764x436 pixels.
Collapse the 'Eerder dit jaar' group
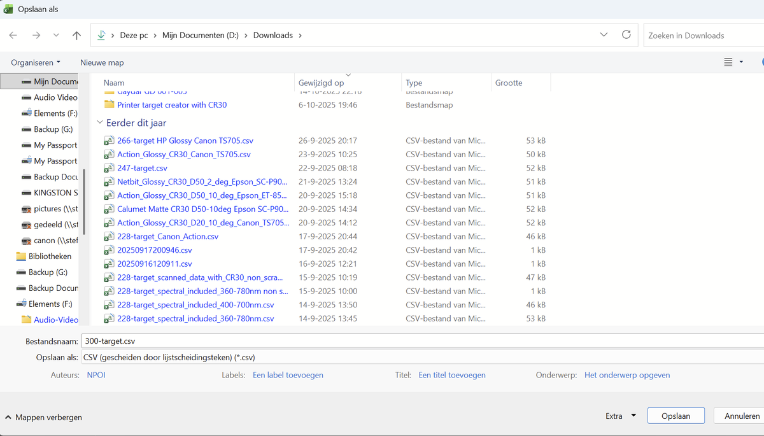click(99, 123)
